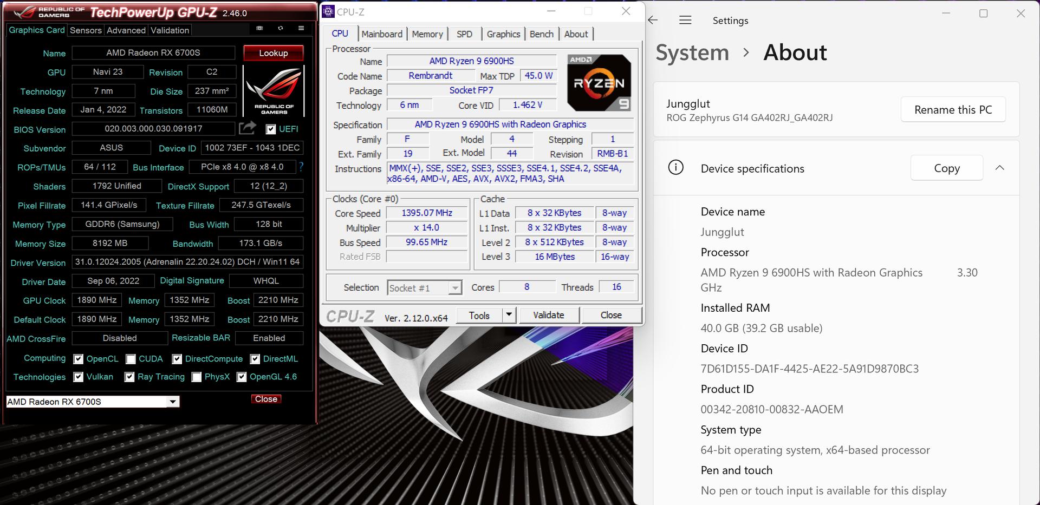Click the red Lookup button

(x=274, y=53)
